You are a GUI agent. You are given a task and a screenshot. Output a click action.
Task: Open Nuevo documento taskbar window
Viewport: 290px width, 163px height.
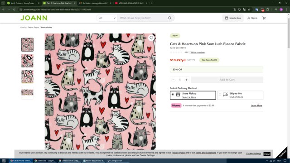(x=94, y=161)
